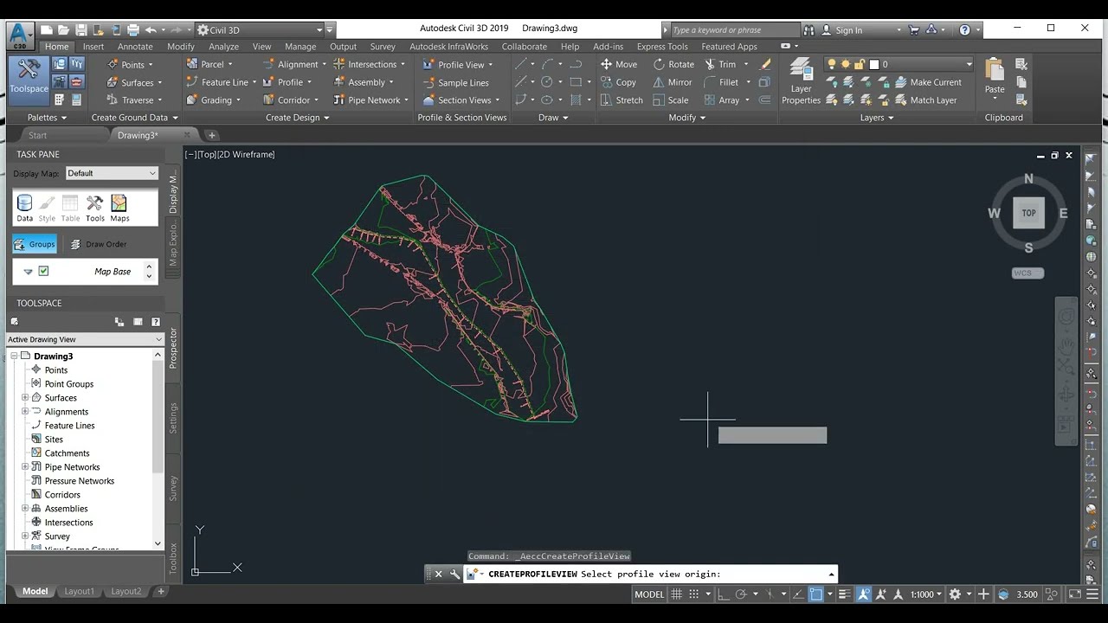Click the Scale tool
This screenshot has width=1108, height=623.
(x=670, y=100)
